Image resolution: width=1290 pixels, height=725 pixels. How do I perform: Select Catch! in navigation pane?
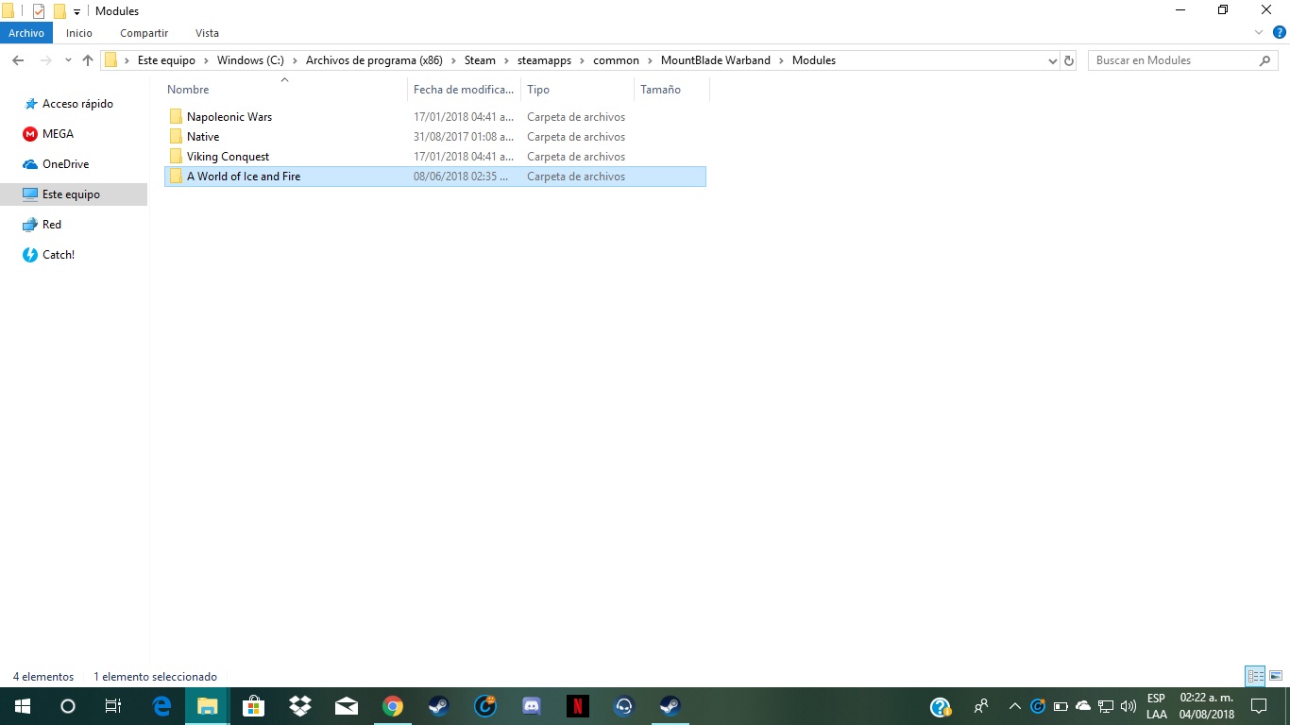tap(59, 255)
